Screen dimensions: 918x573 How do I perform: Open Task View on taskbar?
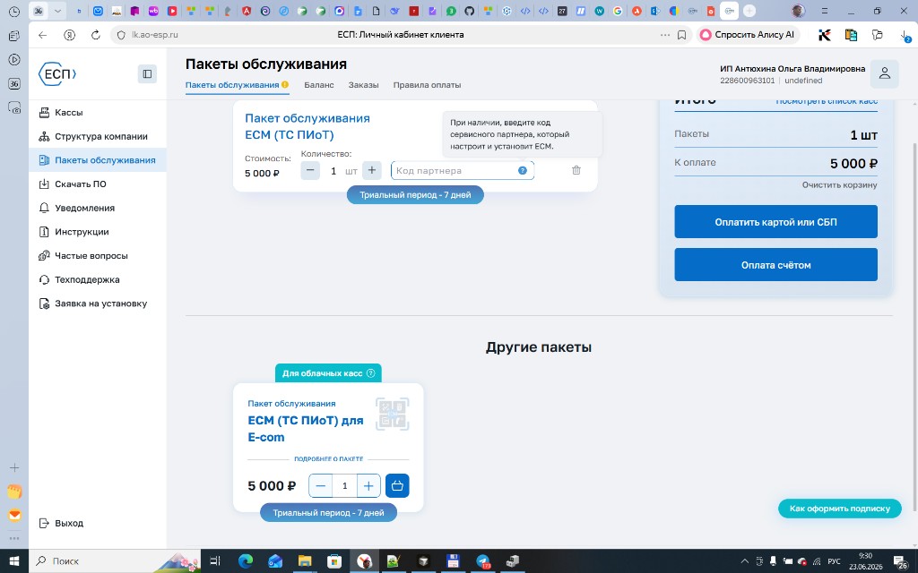215,561
